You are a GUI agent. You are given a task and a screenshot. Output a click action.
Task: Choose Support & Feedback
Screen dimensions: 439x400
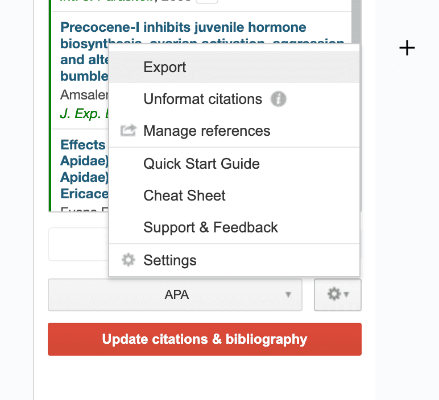[210, 228]
